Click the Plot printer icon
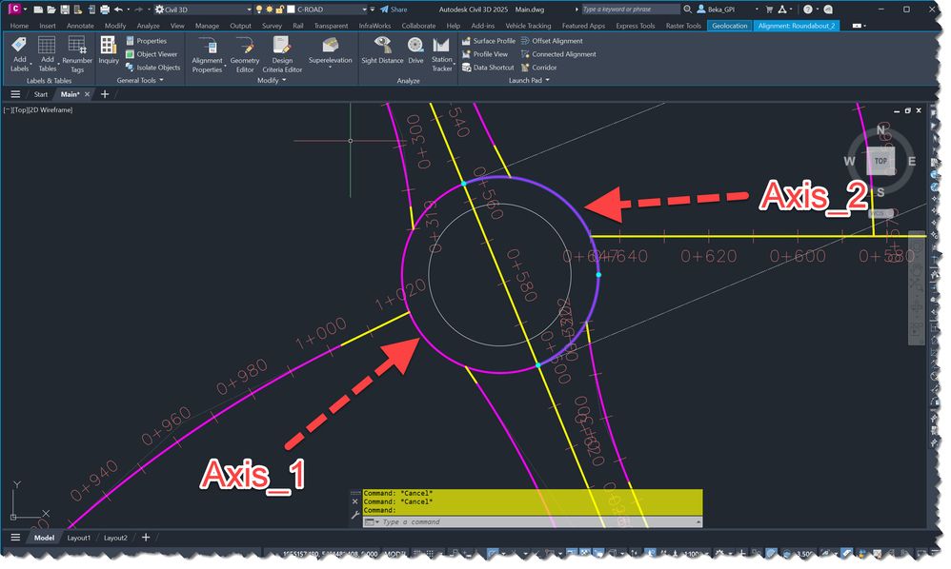 105,10
